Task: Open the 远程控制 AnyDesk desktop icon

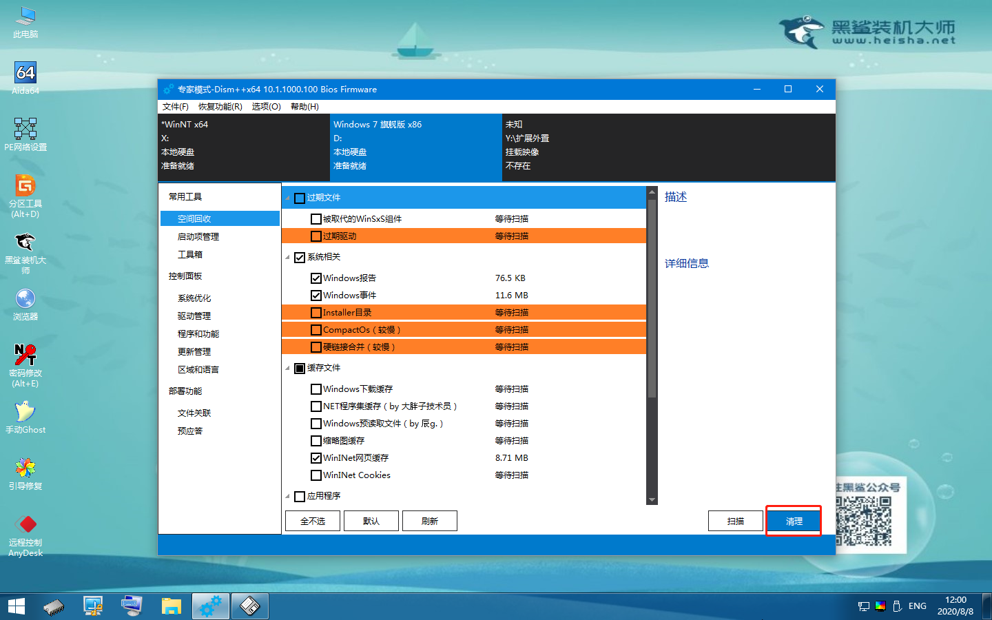Action: tap(25, 535)
